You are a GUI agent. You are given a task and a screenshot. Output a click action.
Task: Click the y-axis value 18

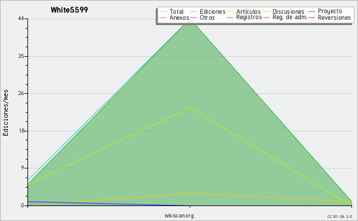pyautogui.click(x=21, y=131)
